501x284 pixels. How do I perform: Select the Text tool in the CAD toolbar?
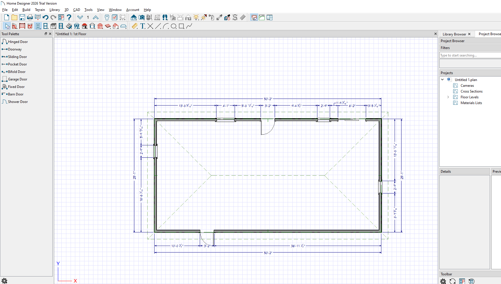(x=143, y=26)
